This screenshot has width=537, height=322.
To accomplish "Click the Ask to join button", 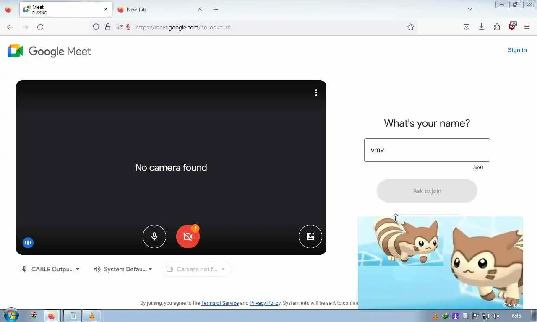I will point(427,191).
